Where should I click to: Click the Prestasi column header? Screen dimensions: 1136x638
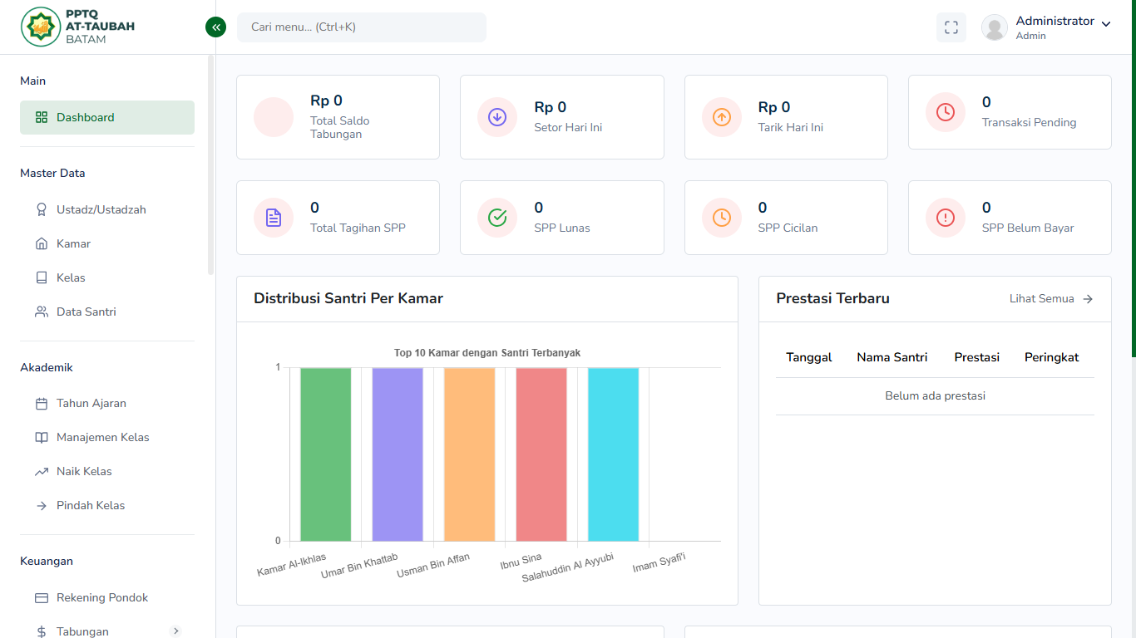[x=976, y=357]
